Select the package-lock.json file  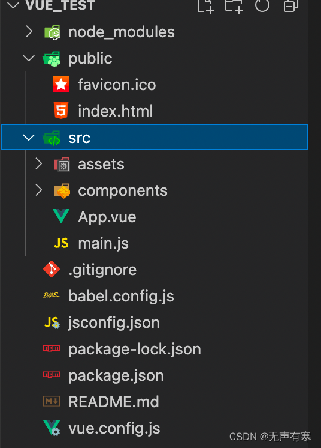tap(135, 349)
